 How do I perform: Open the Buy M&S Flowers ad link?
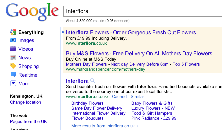click(140, 54)
